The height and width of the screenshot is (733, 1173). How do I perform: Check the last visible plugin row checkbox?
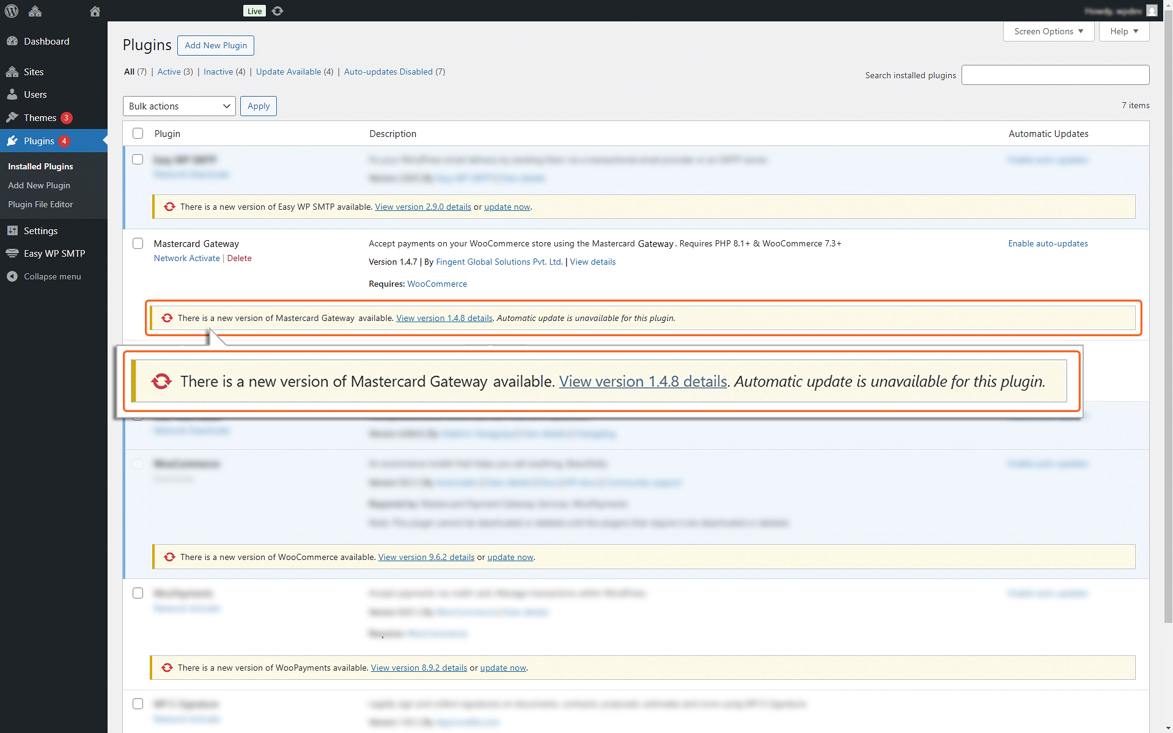(138, 704)
